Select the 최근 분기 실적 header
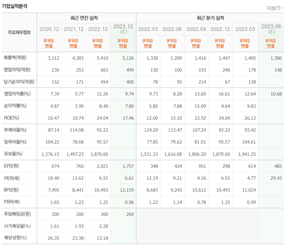287x247 pixels. [210, 18]
